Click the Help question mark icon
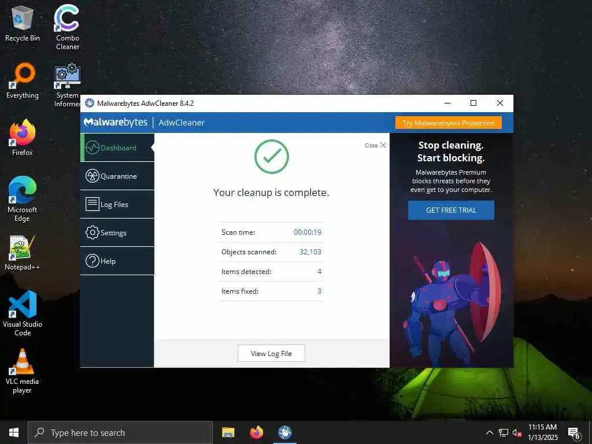This screenshot has width=592, height=444. pos(92,261)
